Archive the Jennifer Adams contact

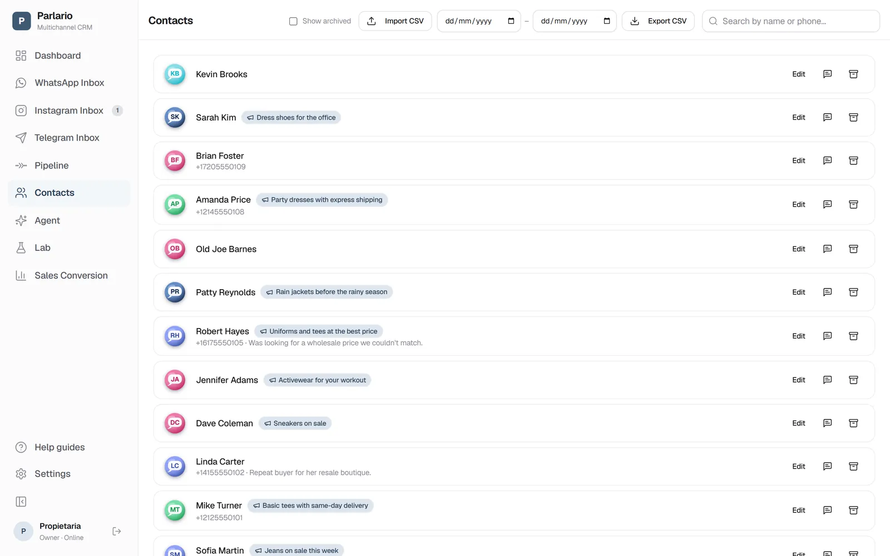(853, 380)
